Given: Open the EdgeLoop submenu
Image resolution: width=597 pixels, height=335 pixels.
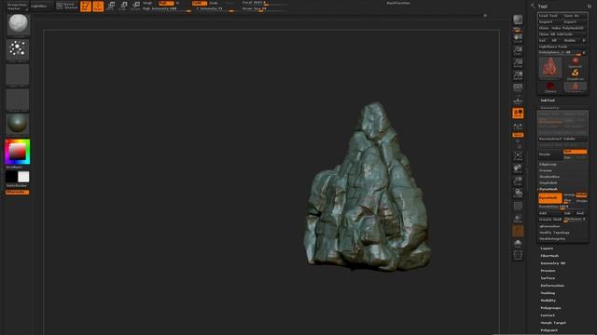Looking at the screenshot, I should [x=548, y=164].
